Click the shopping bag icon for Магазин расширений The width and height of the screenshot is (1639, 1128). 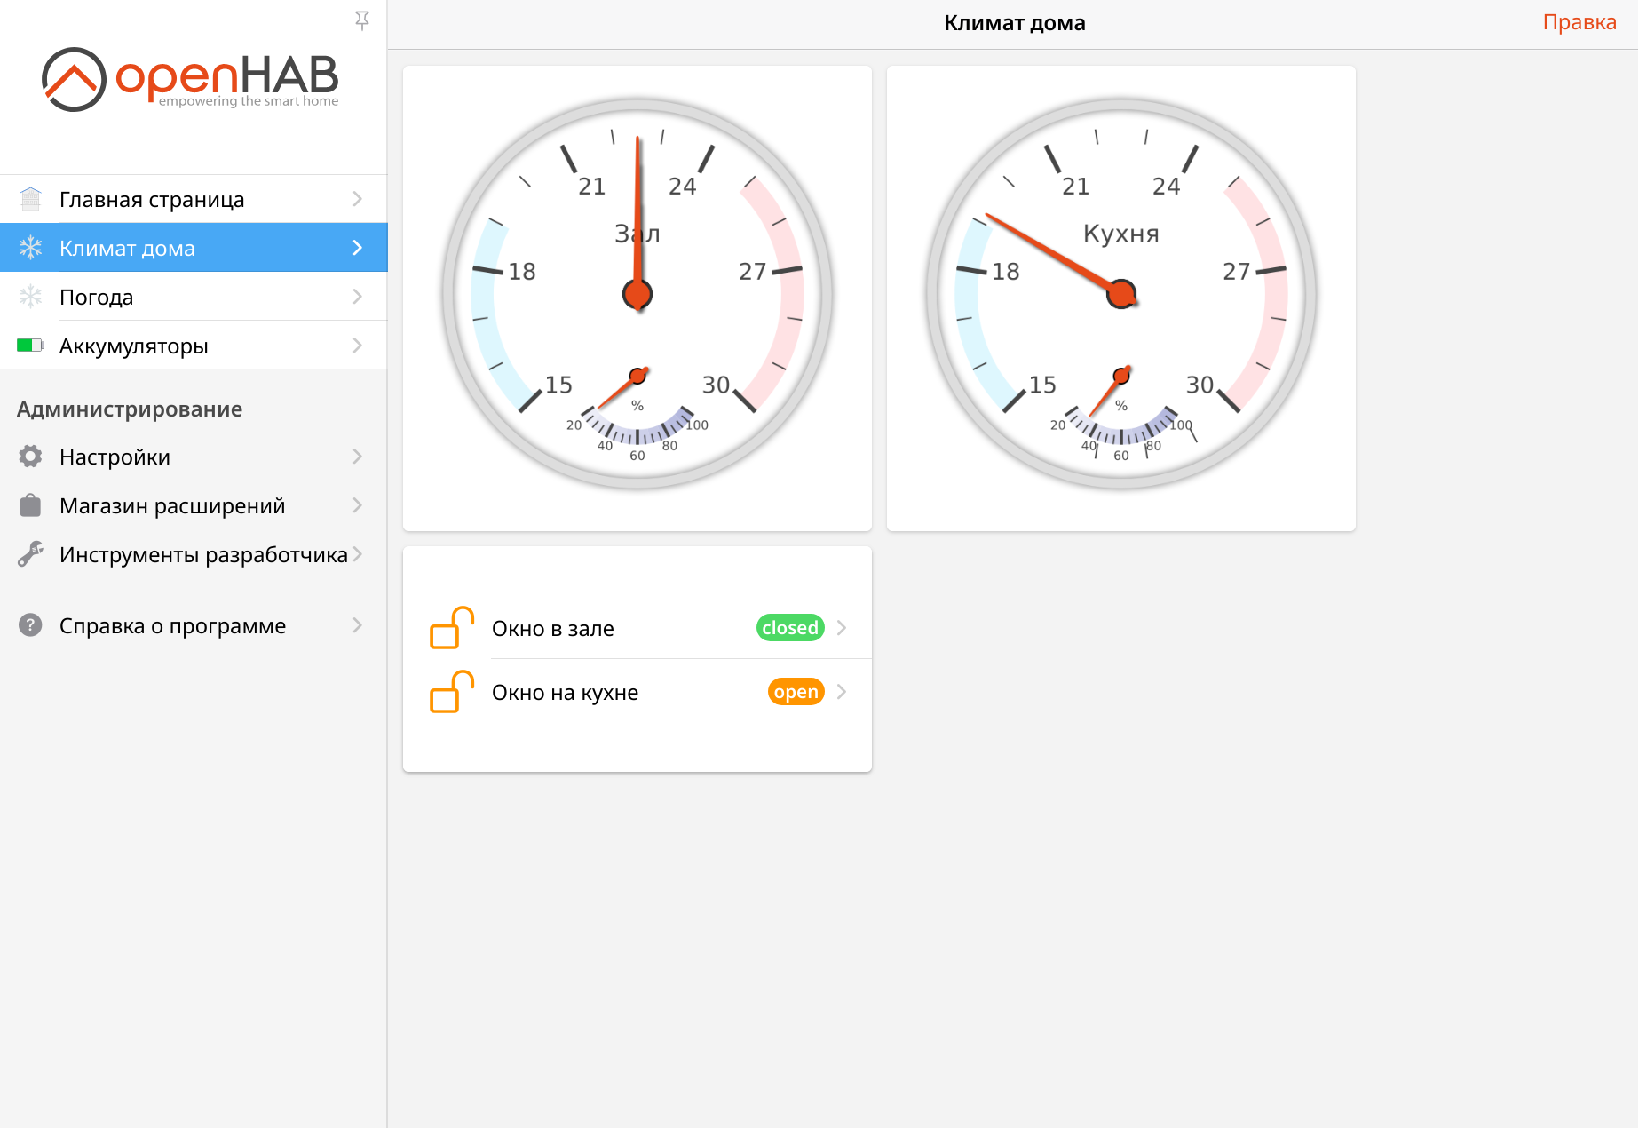coord(30,505)
